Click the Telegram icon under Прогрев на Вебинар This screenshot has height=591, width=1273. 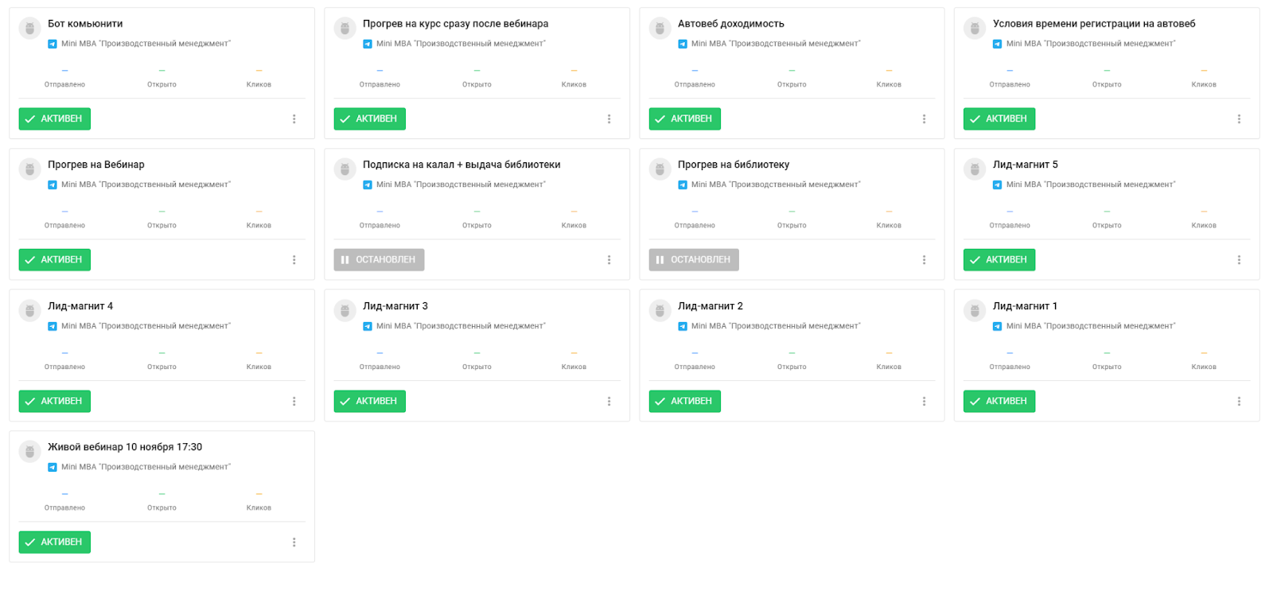tap(53, 185)
